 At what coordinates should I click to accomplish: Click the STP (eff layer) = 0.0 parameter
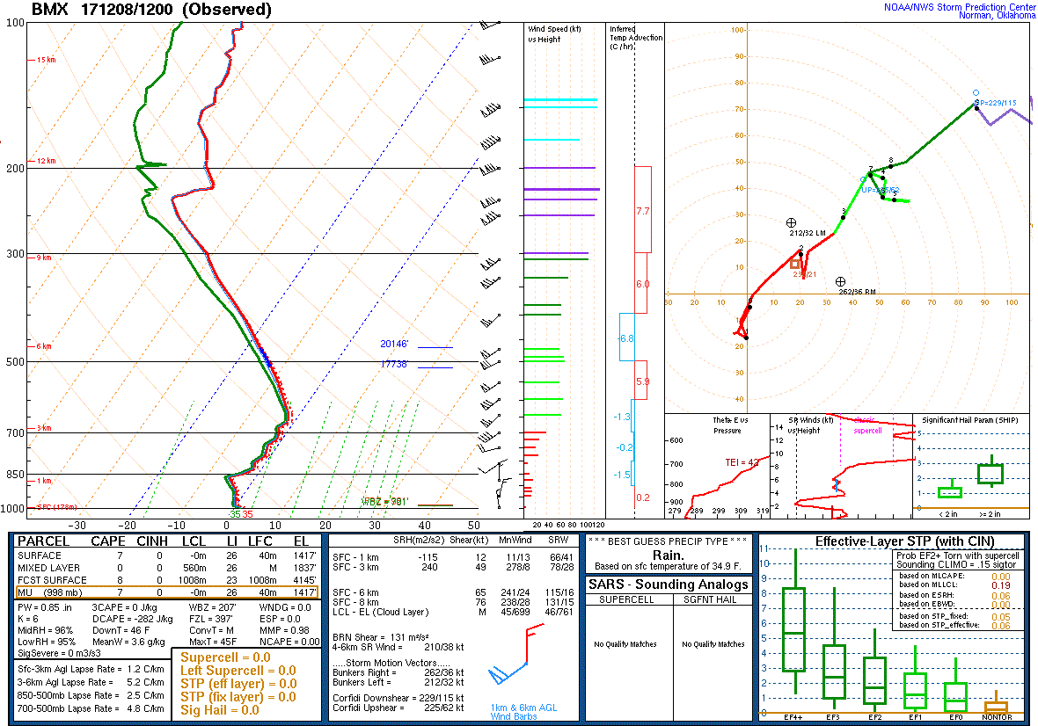(x=238, y=684)
